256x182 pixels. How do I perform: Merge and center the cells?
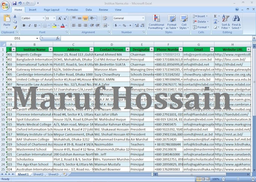coord(106,26)
